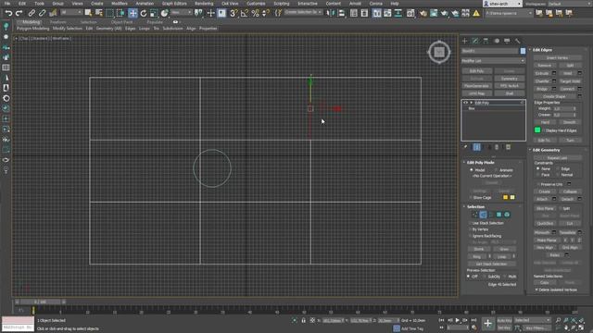Open the Customize menu
This screenshot has height=333, width=593.
tap(256, 4)
